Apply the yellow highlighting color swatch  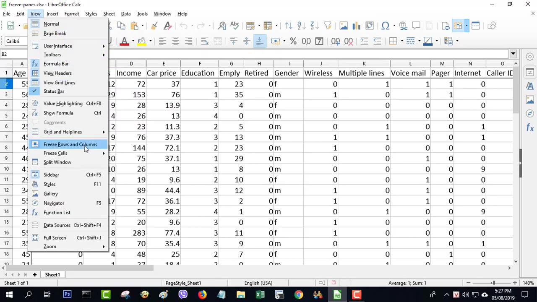(142, 41)
